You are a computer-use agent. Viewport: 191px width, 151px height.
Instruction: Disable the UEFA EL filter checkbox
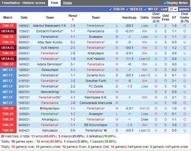tap(127, 9)
